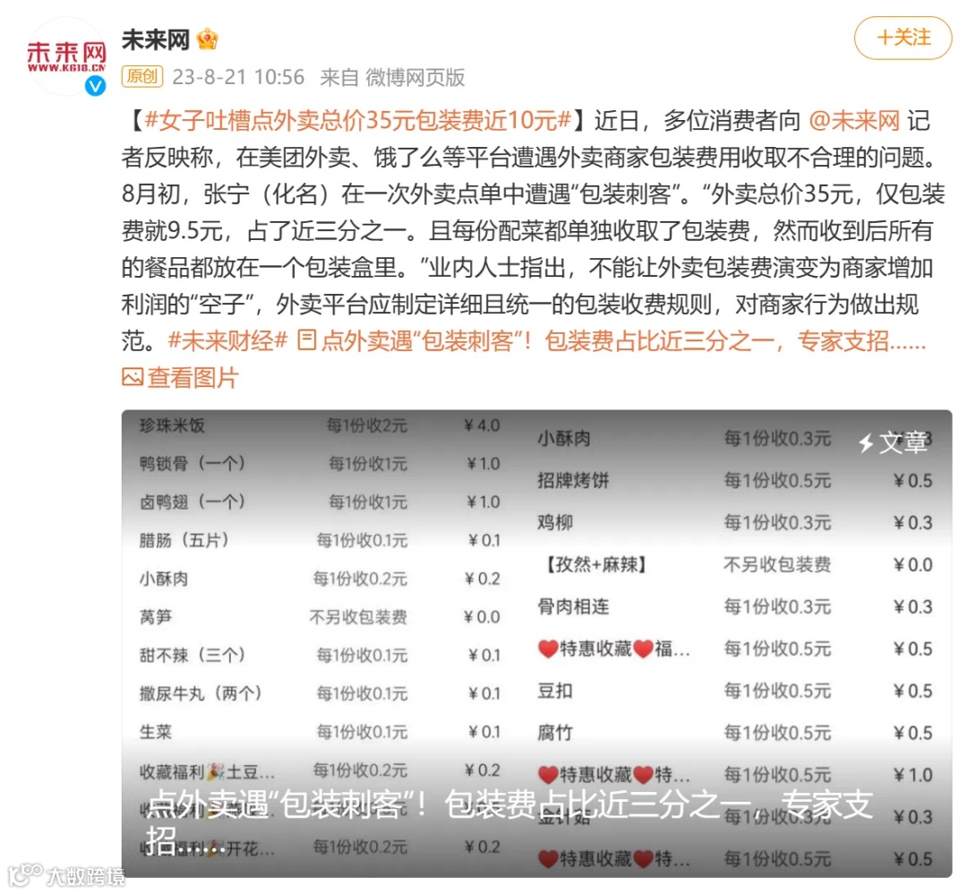This screenshot has width=967, height=894.
Task: Open 查看图片 view image link
Action: pyautogui.click(x=193, y=378)
